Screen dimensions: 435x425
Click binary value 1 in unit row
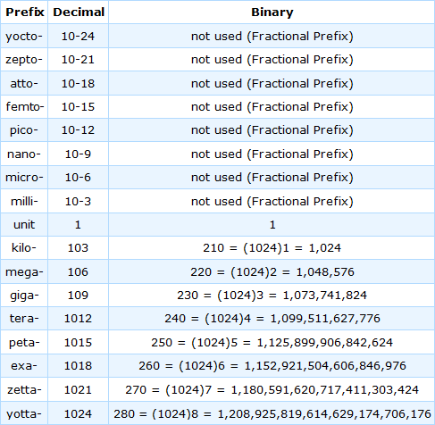pyautogui.click(x=272, y=225)
